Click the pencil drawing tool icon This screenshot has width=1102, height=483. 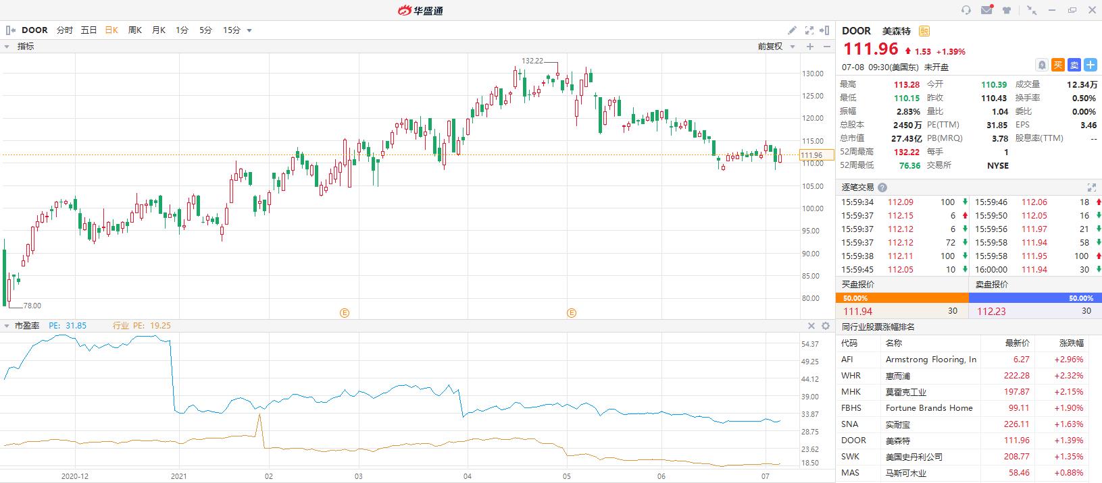[793, 30]
